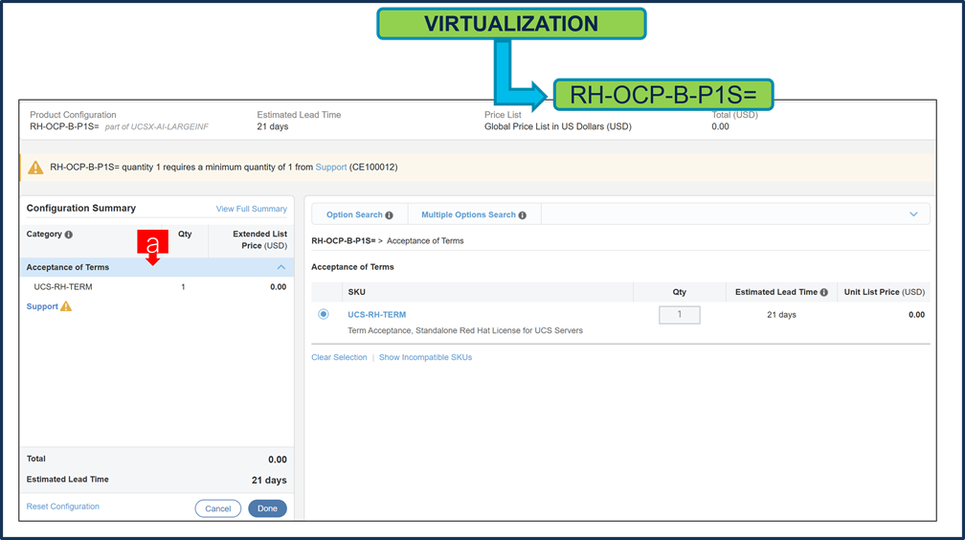Open the Option Search tab
This screenshot has height=540, width=965.
354,214
